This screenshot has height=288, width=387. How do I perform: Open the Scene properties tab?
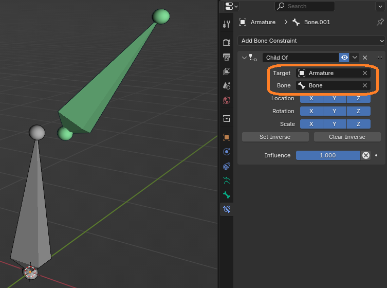click(x=227, y=86)
